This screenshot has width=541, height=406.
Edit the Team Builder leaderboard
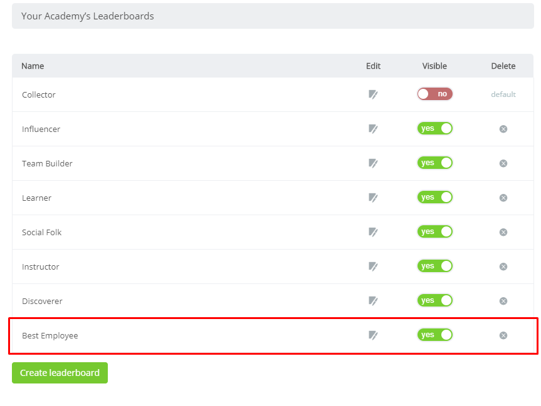[373, 163]
